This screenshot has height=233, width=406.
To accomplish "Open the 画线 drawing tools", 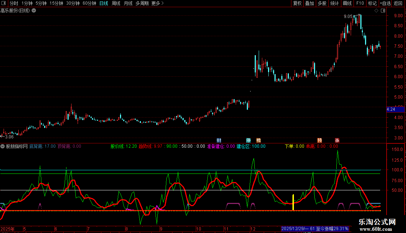I will (347, 3).
